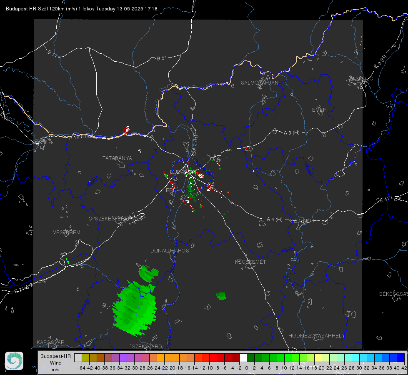
Task: Select the KECSKEMET city label
Action: point(250,262)
